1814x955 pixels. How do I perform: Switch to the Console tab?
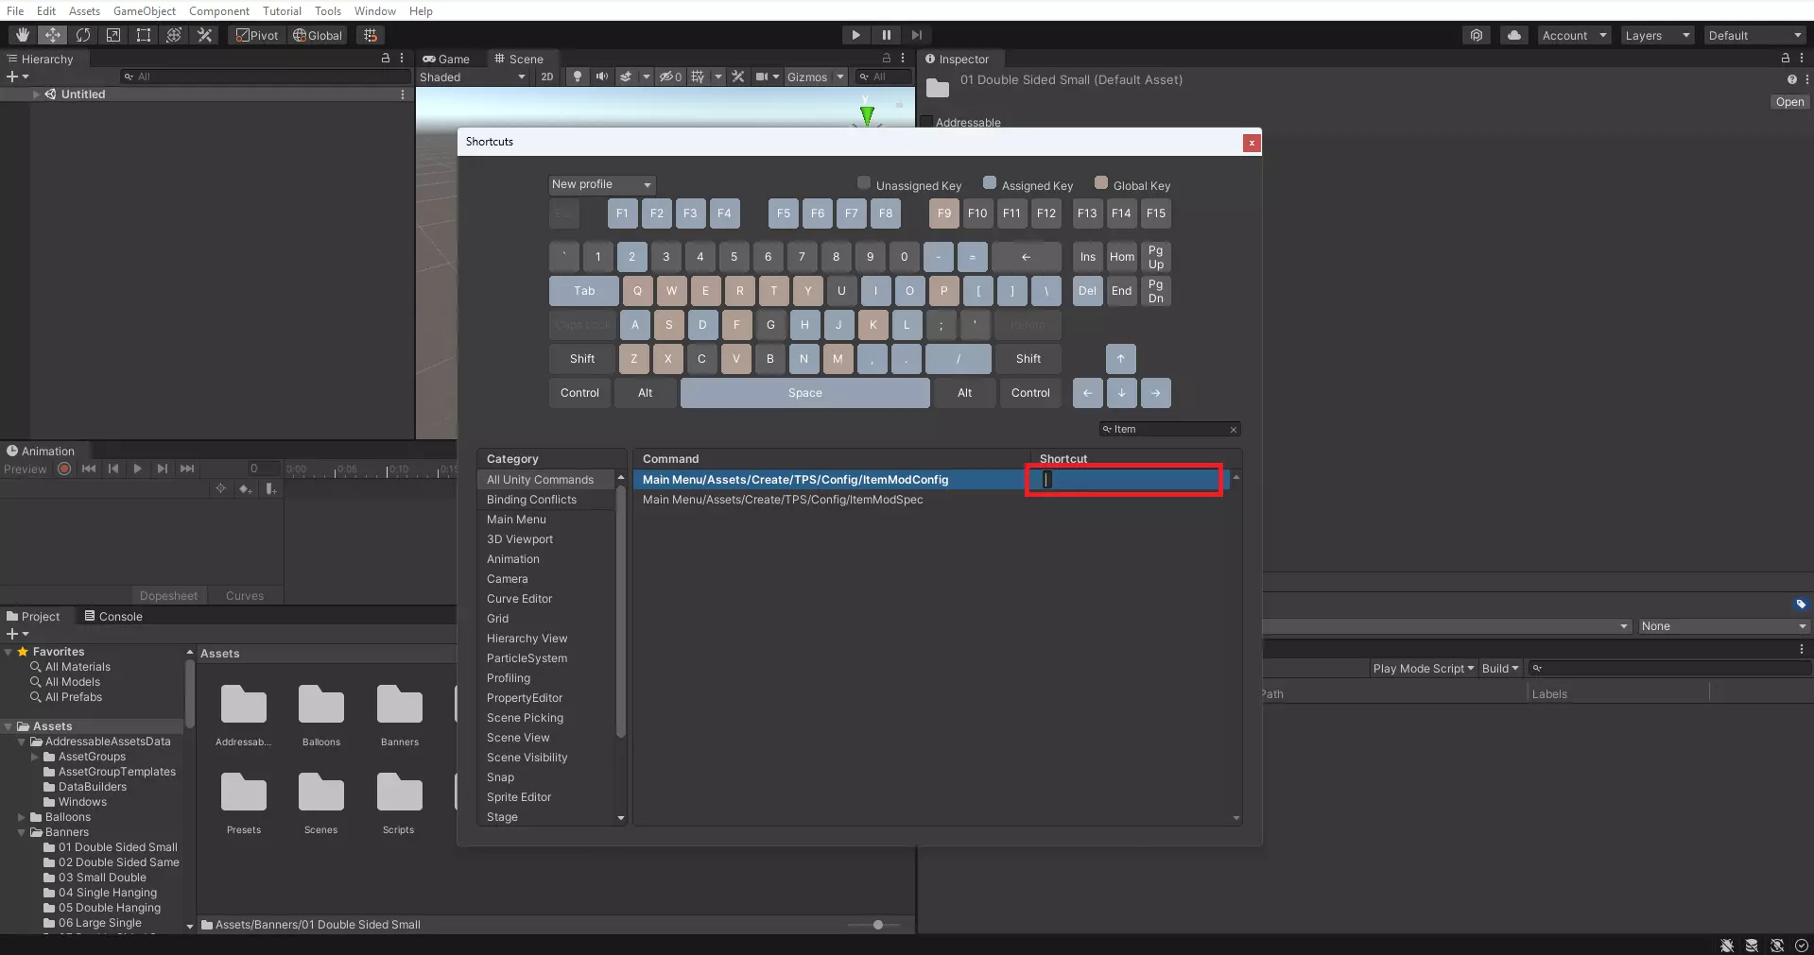click(113, 616)
